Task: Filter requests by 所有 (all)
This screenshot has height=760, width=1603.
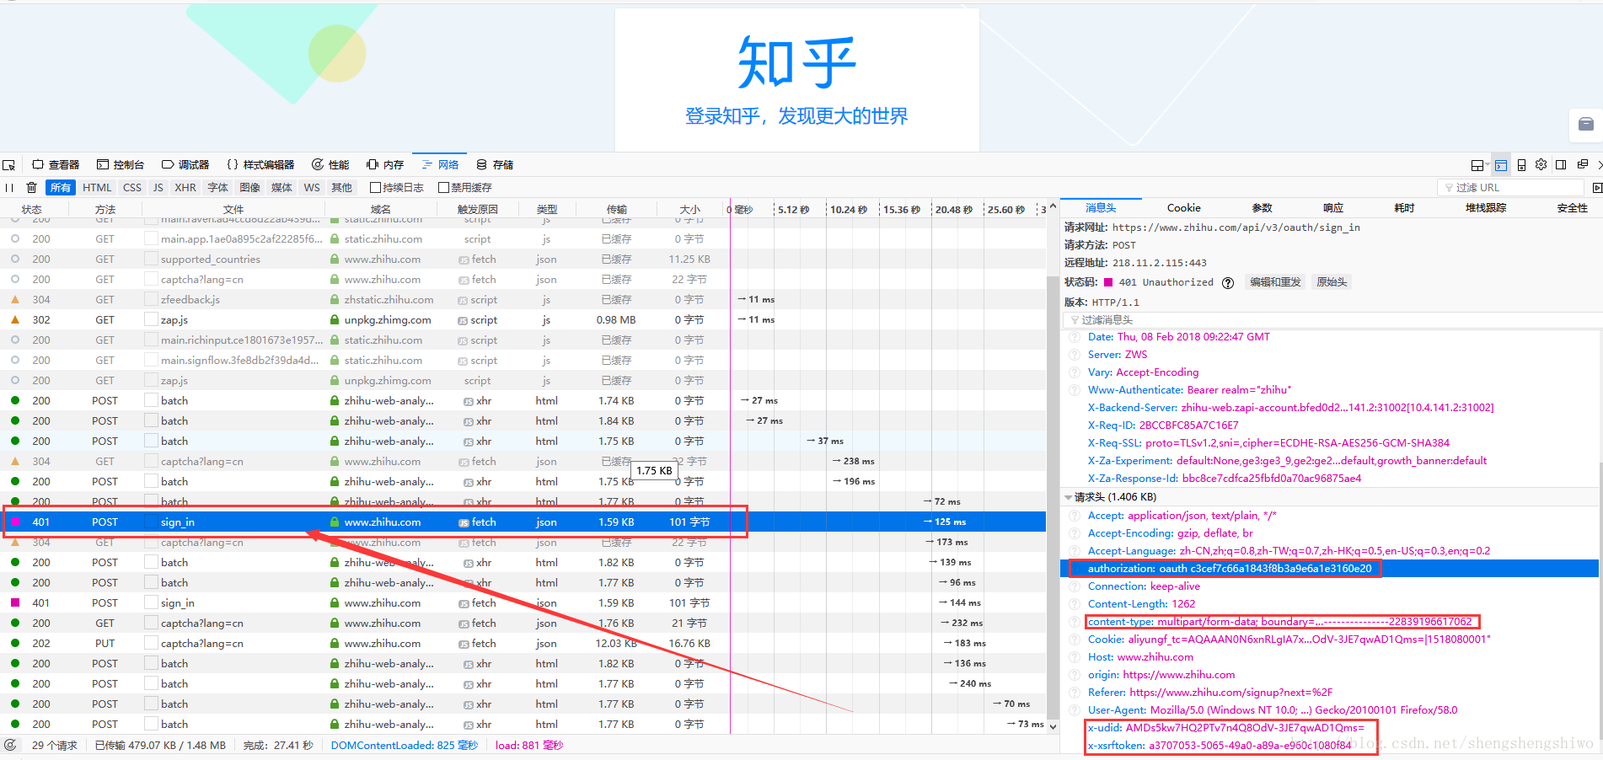Action: pyautogui.click(x=61, y=188)
